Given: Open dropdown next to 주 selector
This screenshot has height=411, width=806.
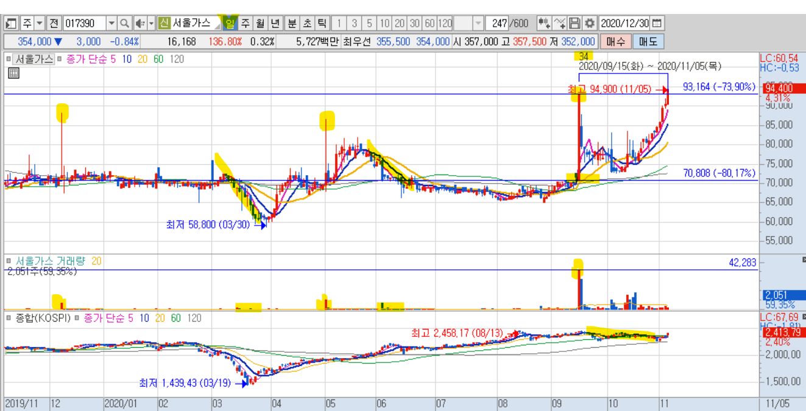Looking at the screenshot, I should click(x=40, y=23).
